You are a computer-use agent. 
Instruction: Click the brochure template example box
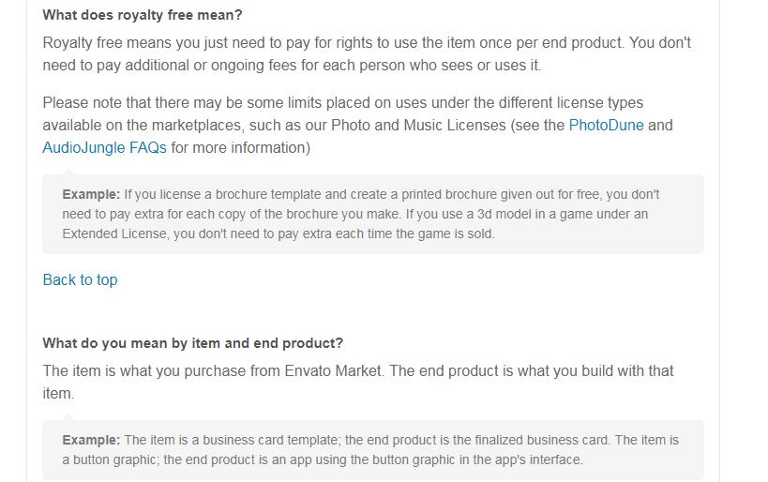point(372,214)
